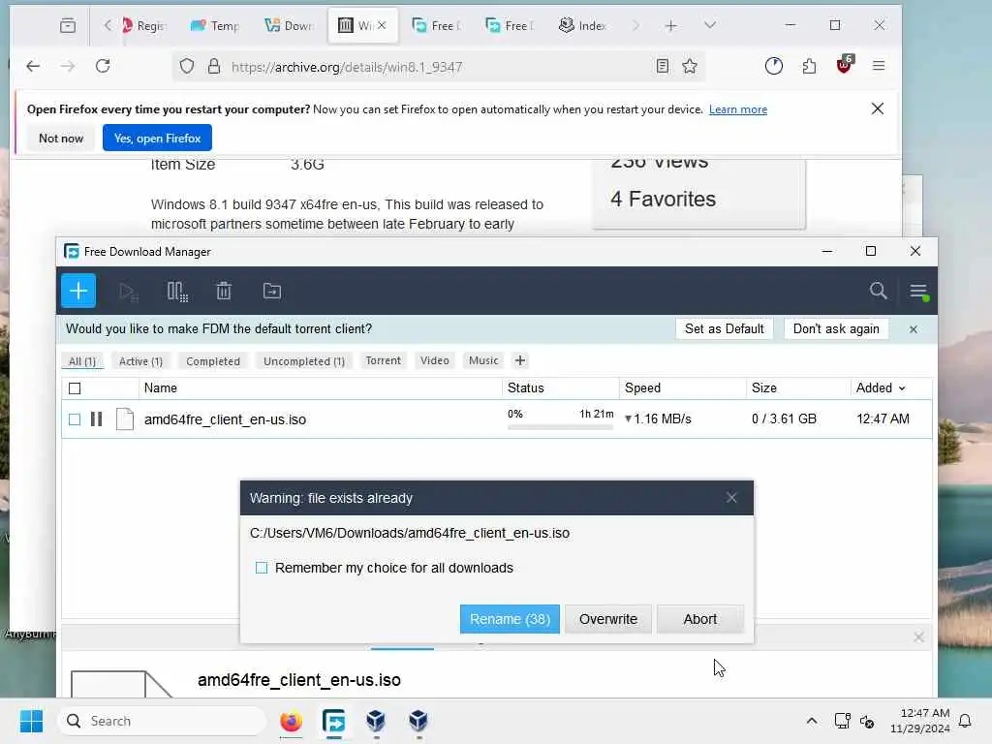
Task: Click the Windows taskbar Search box
Action: click(162, 721)
